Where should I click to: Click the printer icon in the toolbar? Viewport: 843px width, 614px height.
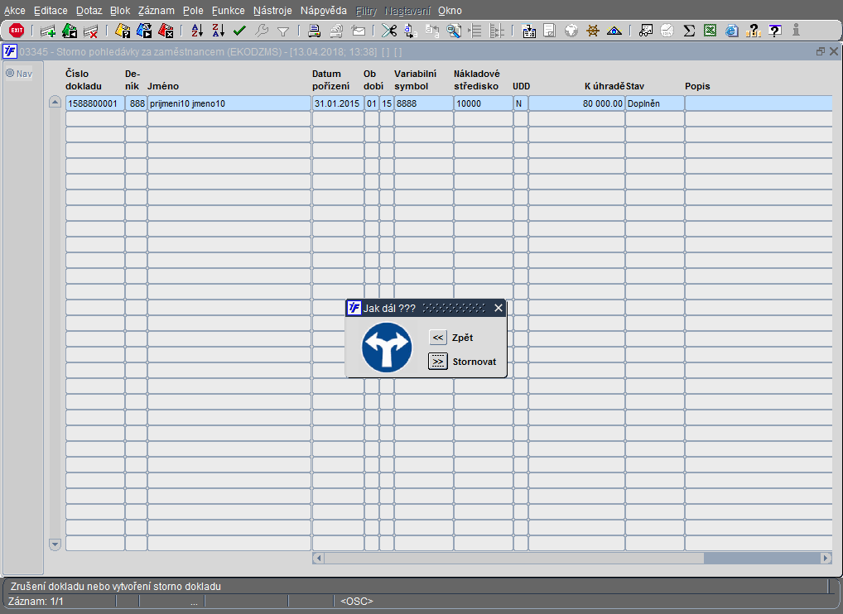coord(314,31)
